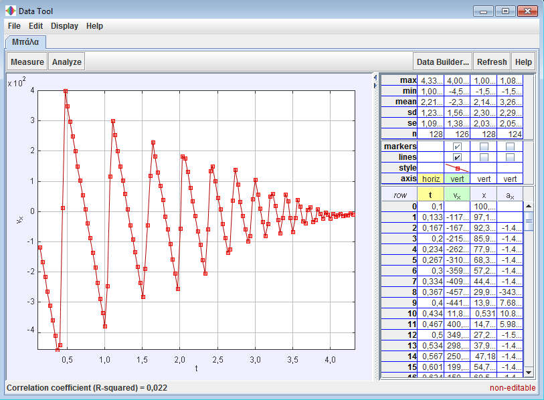Screen dimensions: 544x400
Task: Enable markers checkbox for ax column
Action: [x=510, y=146]
